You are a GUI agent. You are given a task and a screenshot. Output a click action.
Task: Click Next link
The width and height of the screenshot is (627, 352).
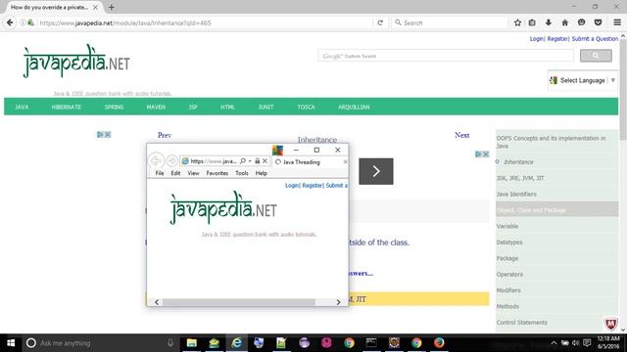pyautogui.click(x=461, y=135)
